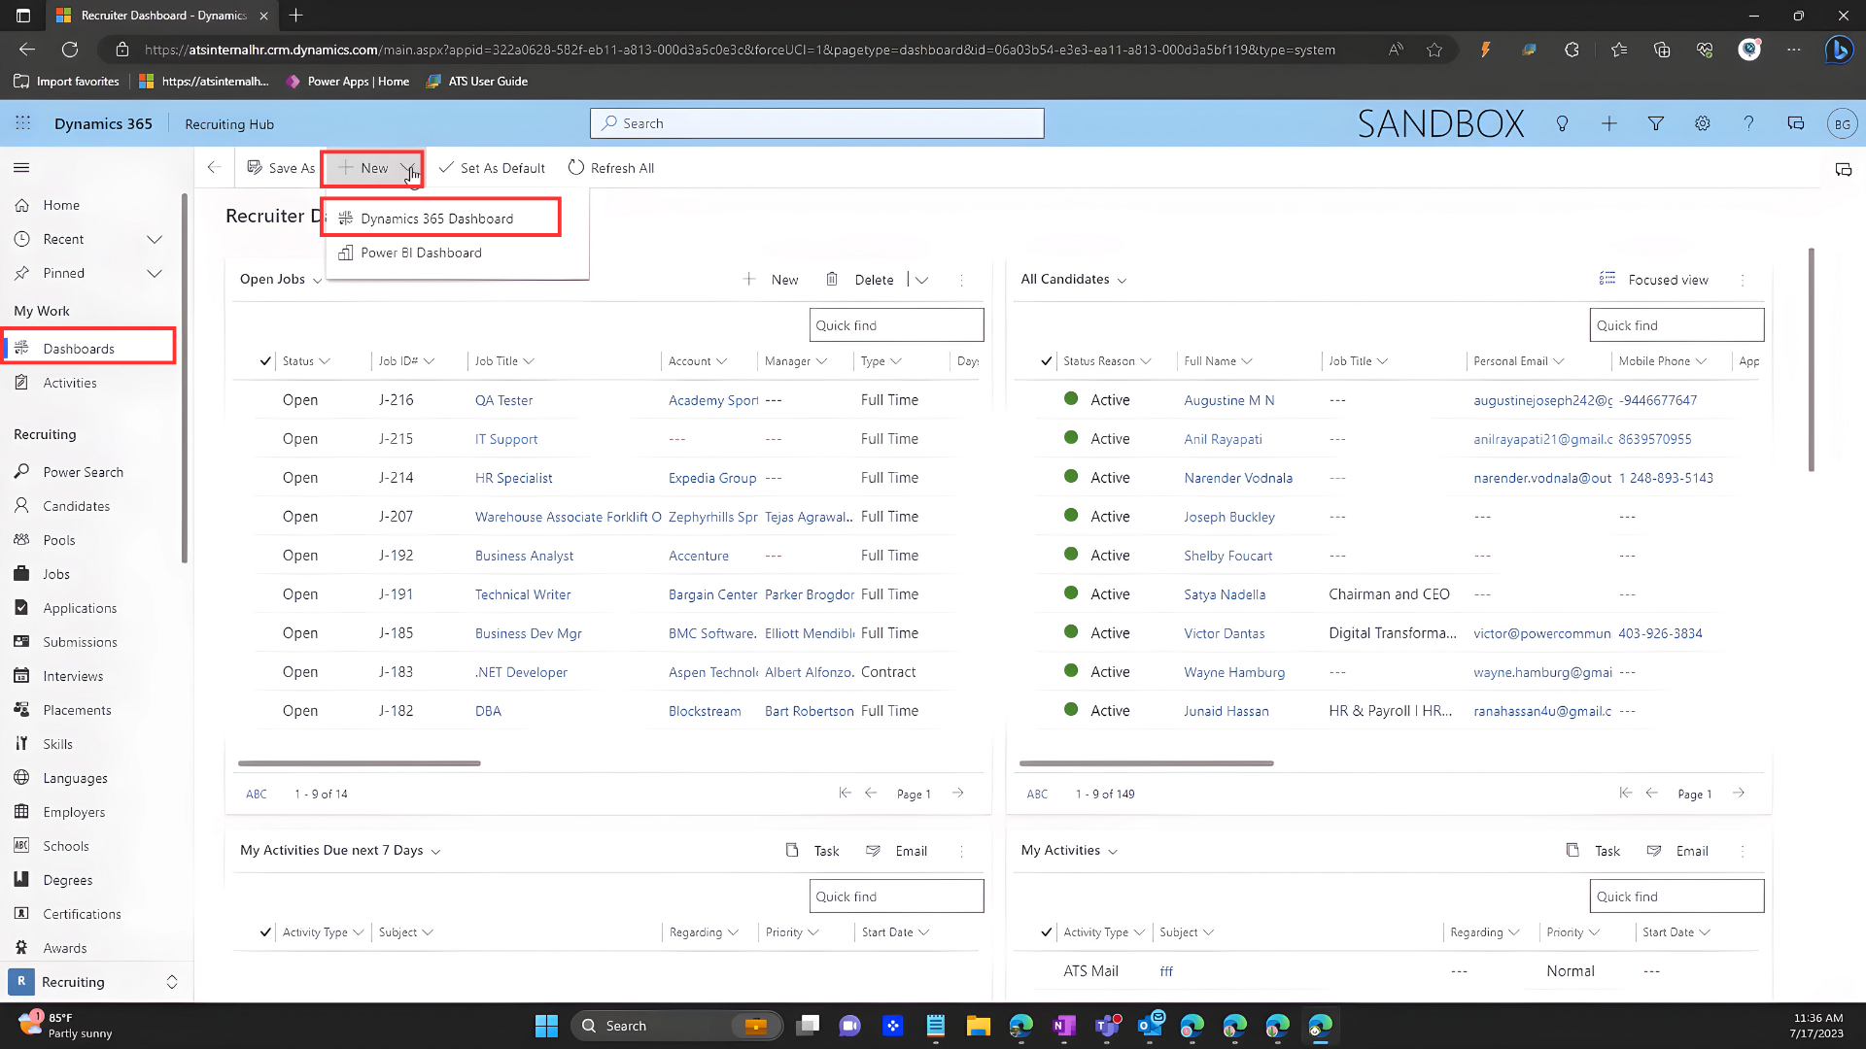Open Status Reason column header dropdown
This screenshot has width=1866, height=1049.
pyautogui.click(x=1107, y=361)
